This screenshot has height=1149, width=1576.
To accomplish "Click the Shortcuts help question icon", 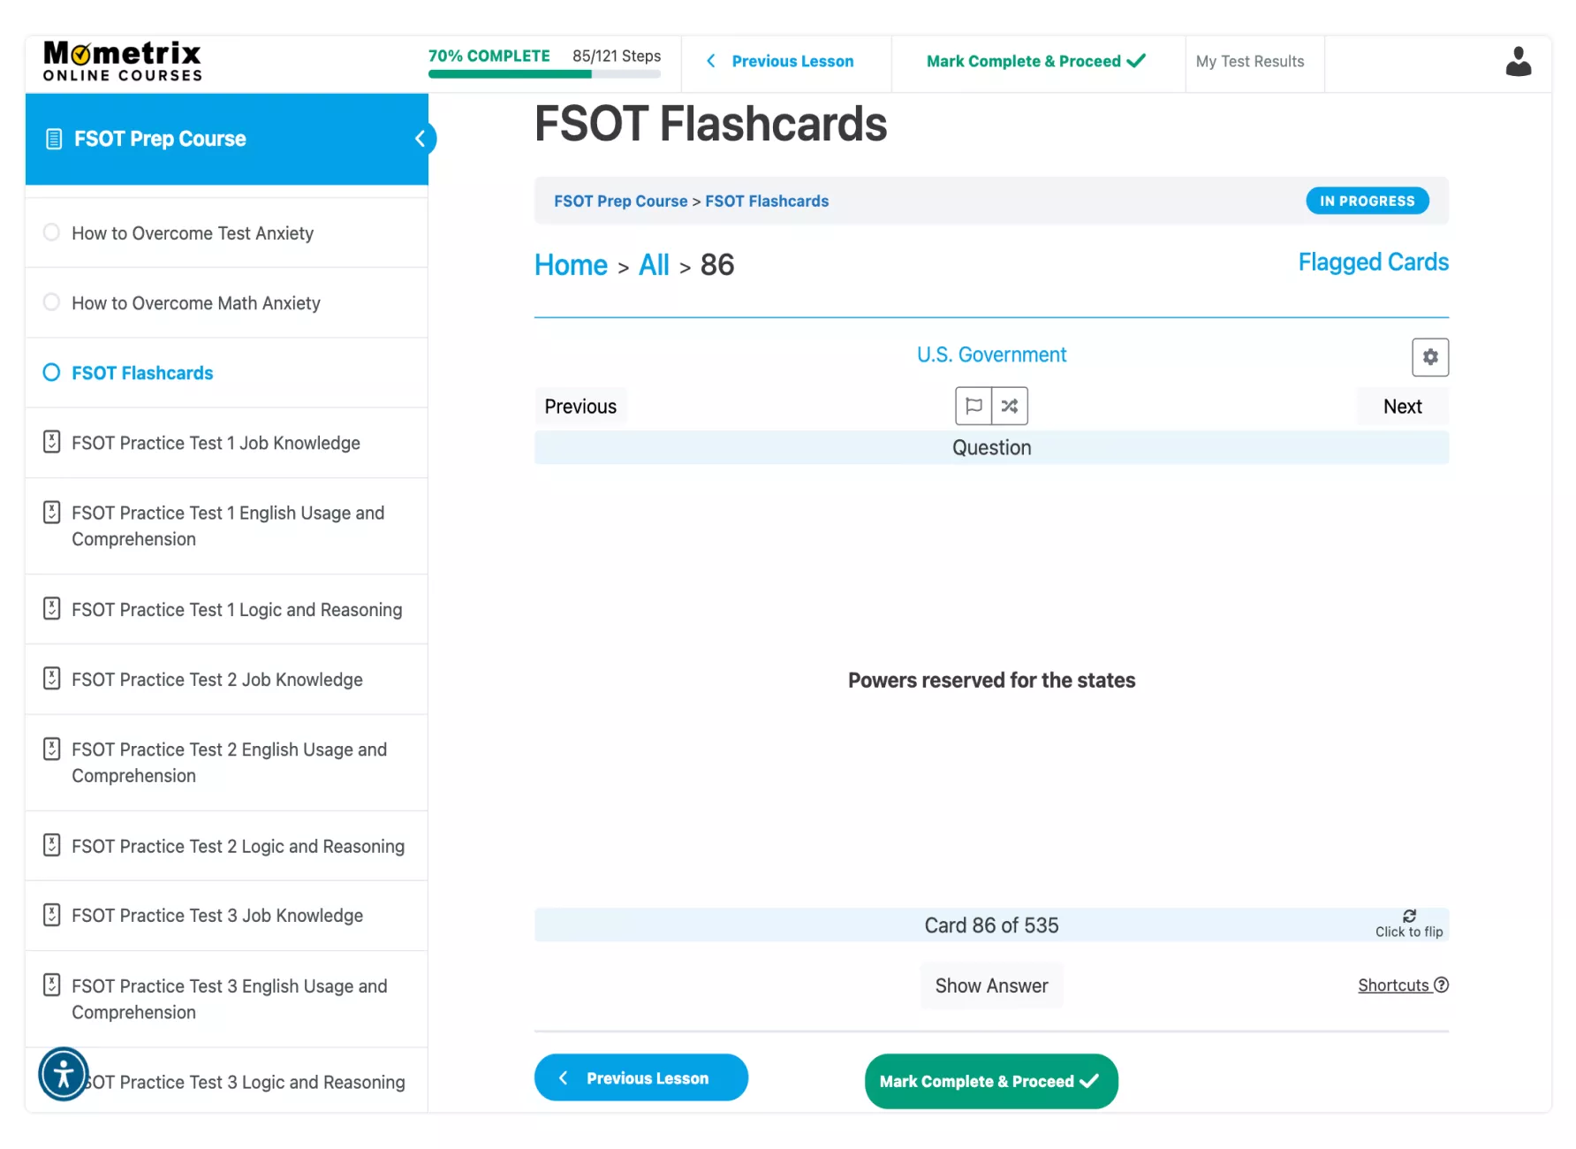I will 1441,985.
